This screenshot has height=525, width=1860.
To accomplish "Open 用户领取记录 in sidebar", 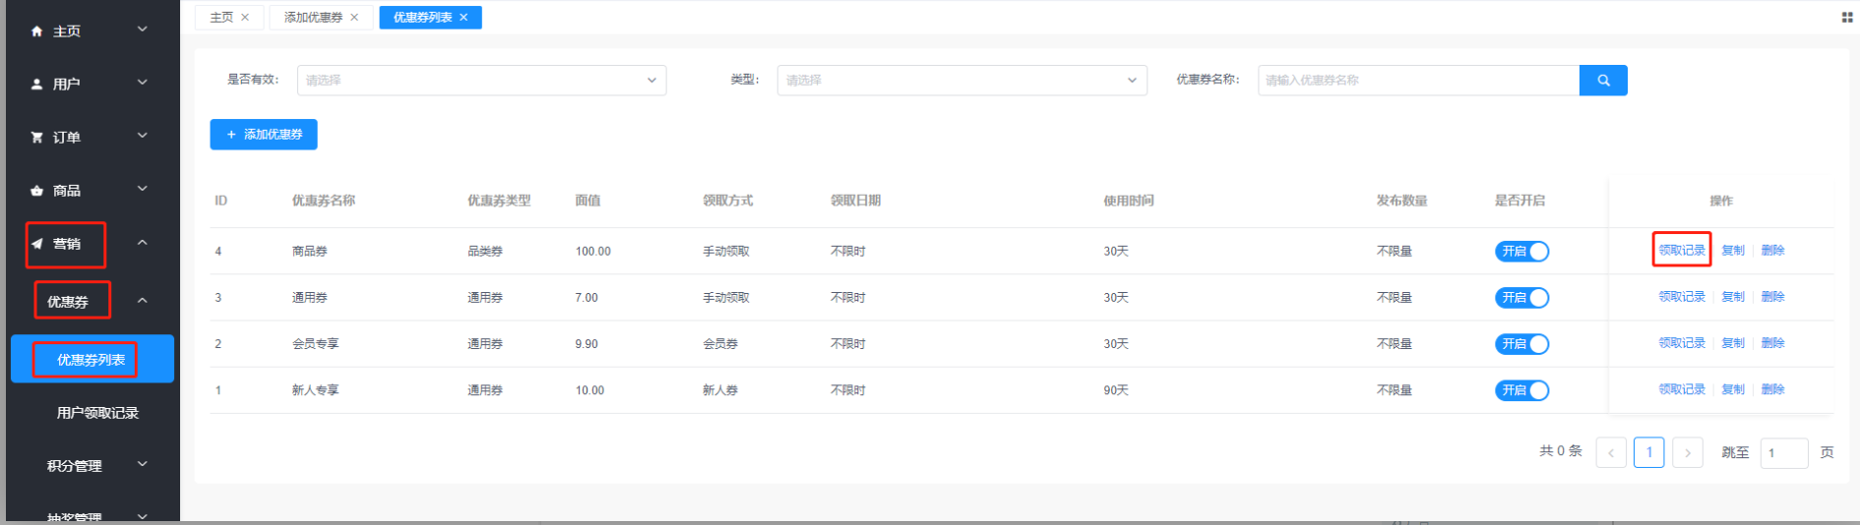I will pos(97,413).
